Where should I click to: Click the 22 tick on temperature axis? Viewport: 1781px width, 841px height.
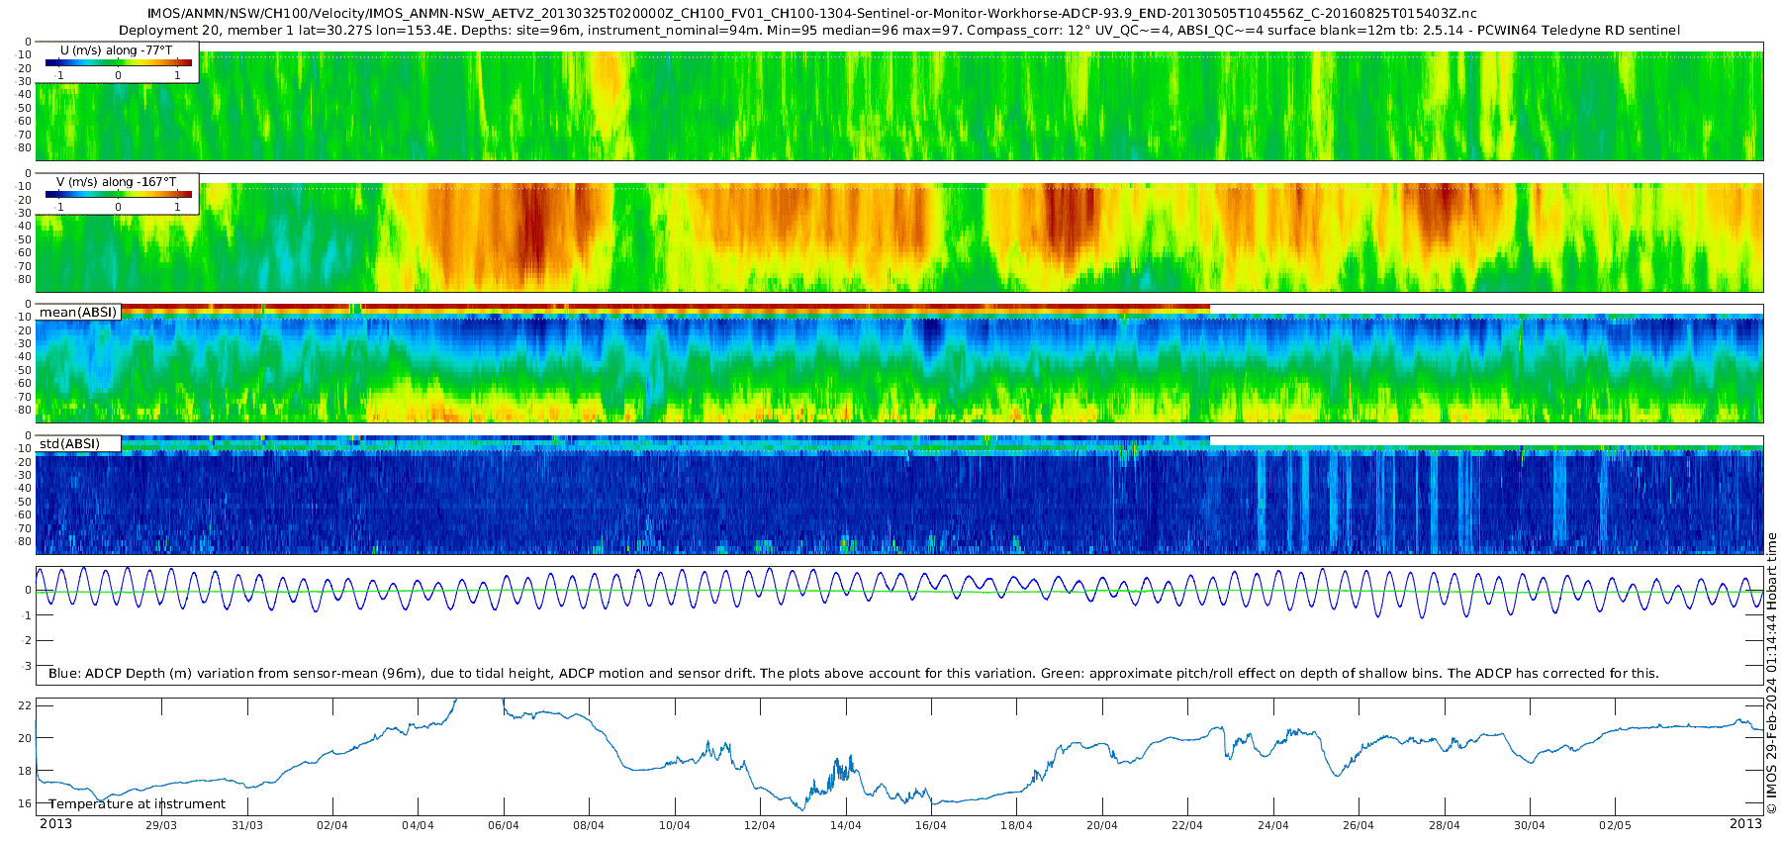[25, 705]
